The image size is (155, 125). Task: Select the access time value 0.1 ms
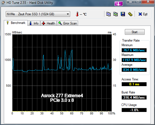[134, 84]
